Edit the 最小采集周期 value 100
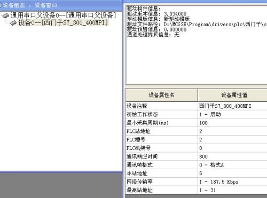This screenshot has width=267, height=198. click(x=233, y=123)
